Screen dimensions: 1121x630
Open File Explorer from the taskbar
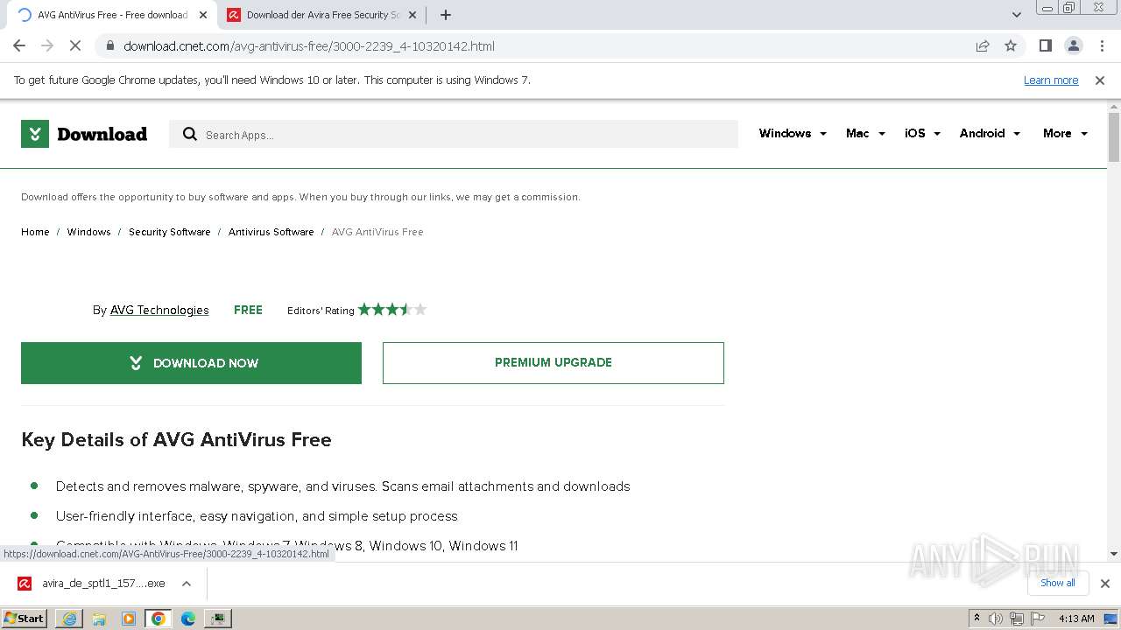(99, 619)
